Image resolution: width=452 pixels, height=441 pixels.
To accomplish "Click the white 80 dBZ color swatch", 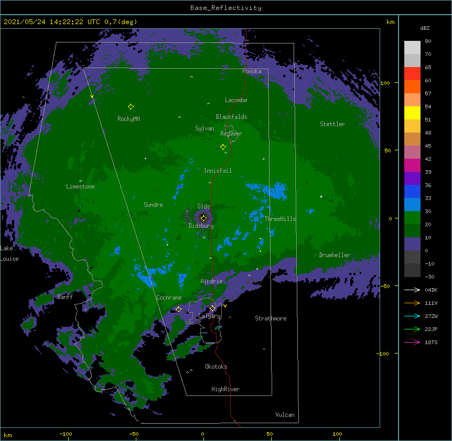I will [x=412, y=48].
